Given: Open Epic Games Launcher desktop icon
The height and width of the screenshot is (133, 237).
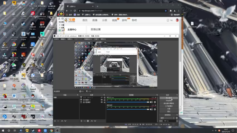Looking at the screenshot, I should [x=14, y=36].
